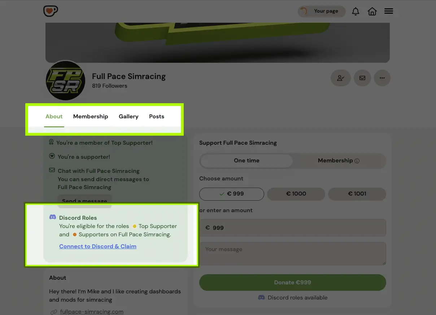Viewport: 436px width, 315px height.
Task: Click the Donate €999 button
Action: [293, 283]
